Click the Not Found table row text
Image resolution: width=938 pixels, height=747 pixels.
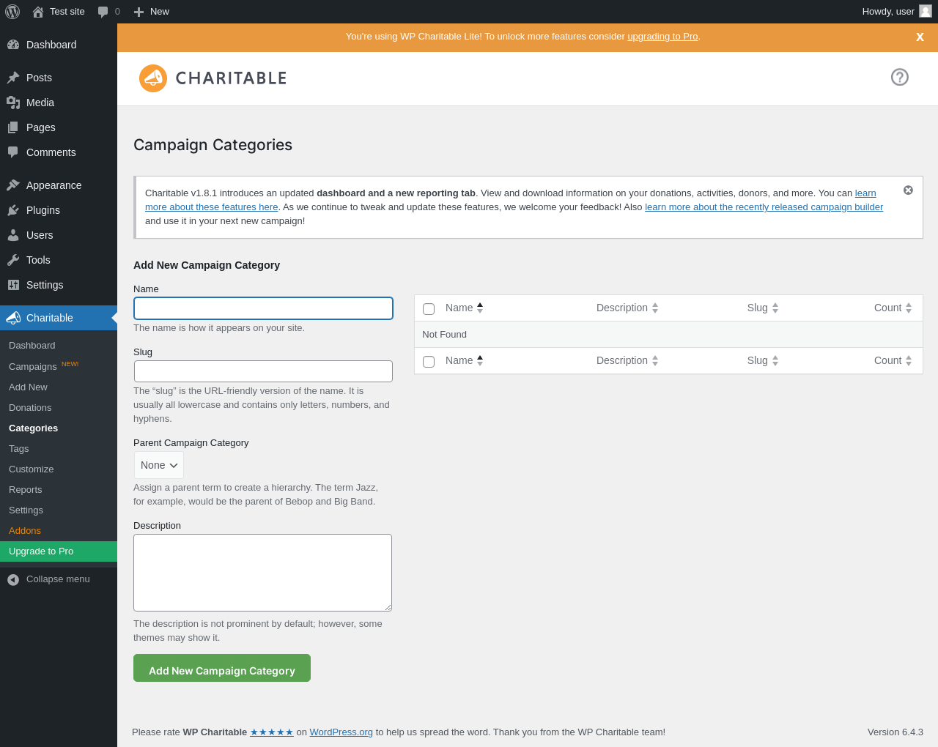pos(444,335)
